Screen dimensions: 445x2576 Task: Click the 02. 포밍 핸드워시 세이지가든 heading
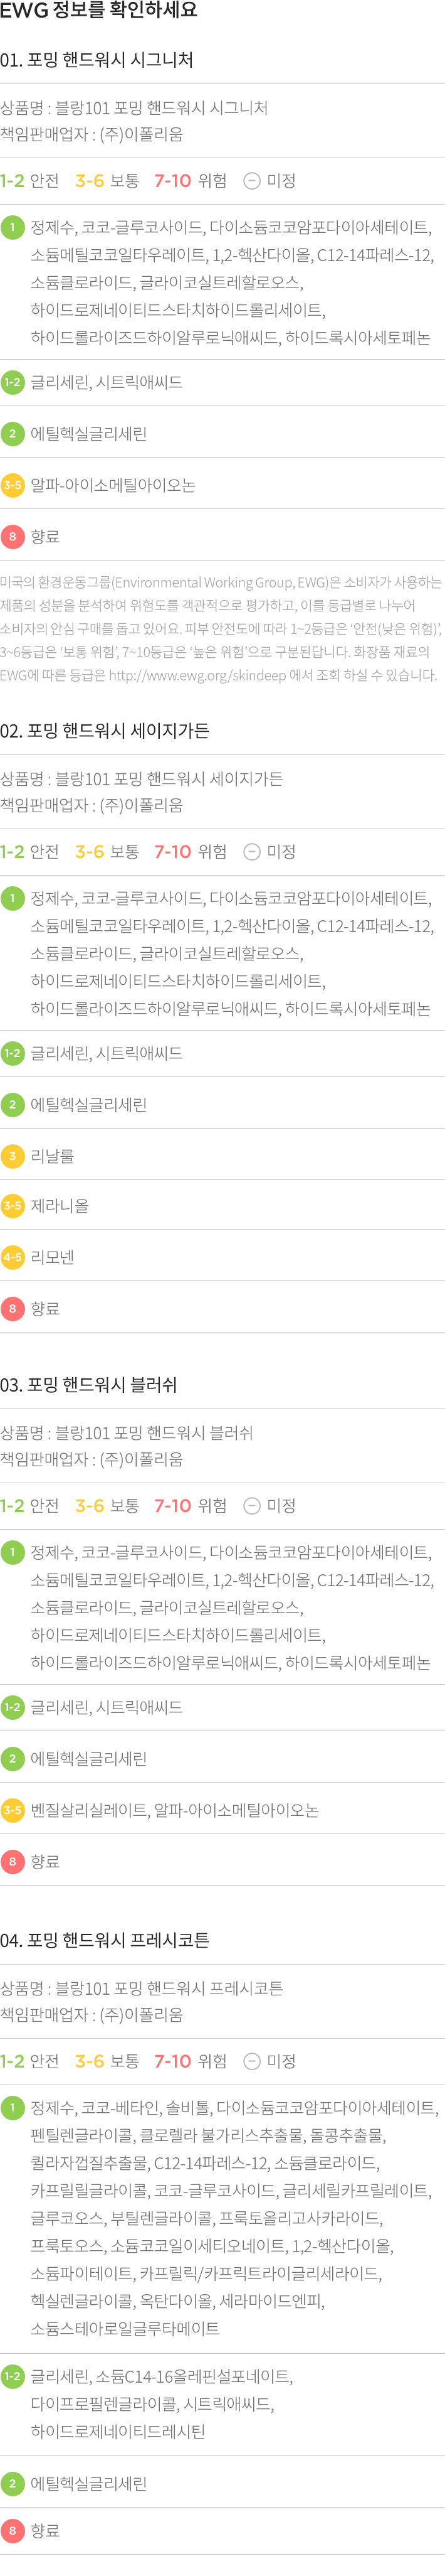click(105, 731)
